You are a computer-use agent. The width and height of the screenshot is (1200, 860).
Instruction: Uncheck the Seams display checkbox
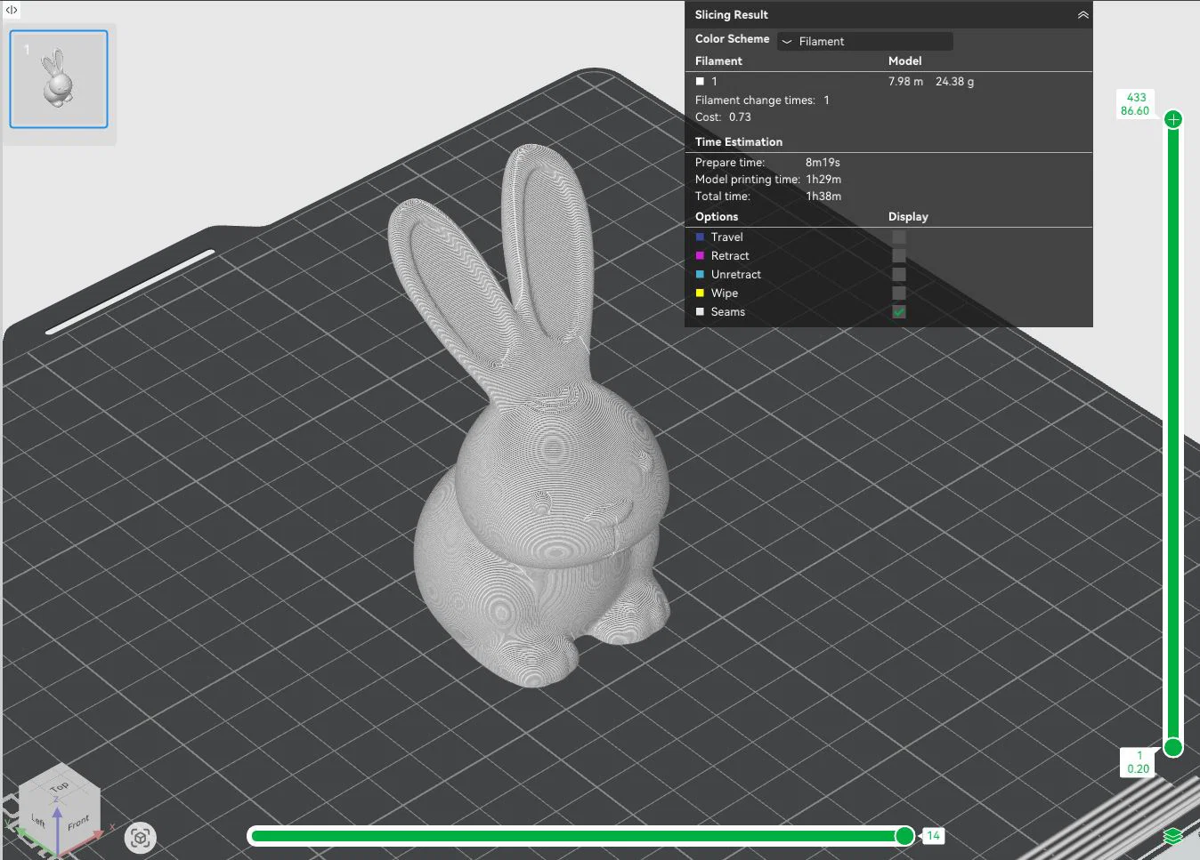899,312
